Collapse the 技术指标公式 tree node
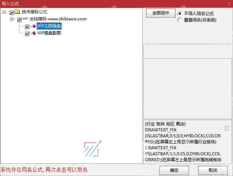 [4, 12]
